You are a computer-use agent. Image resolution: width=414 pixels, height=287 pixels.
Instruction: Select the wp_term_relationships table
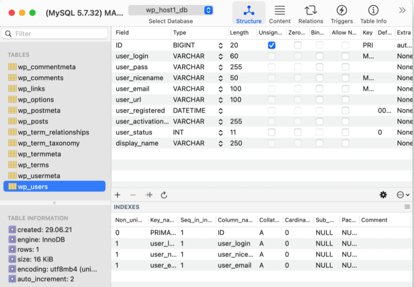[54, 132]
